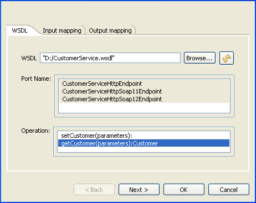The image size is (256, 203).
Task: Switch to the WSDL tab
Action: point(19,30)
